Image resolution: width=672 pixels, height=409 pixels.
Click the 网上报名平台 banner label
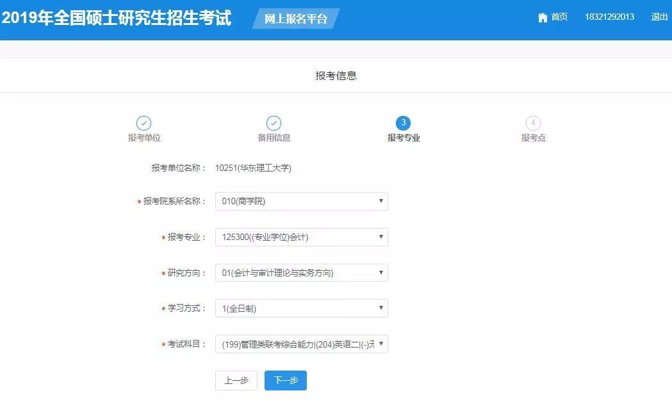click(x=296, y=19)
